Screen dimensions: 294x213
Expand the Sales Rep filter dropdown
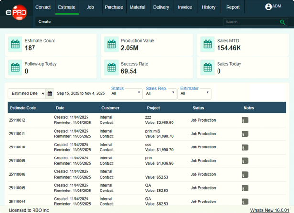click(160, 93)
